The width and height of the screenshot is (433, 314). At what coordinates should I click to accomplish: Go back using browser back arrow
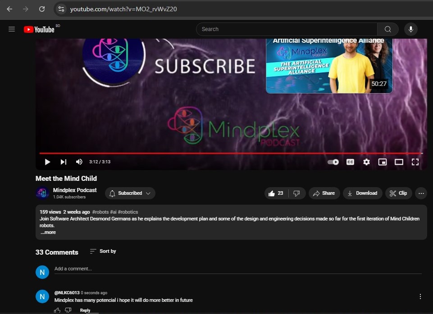tap(9, 9)
